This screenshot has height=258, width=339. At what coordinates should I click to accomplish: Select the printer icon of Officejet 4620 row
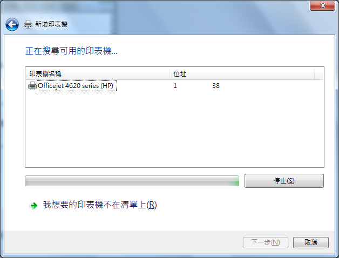point(32,86)
